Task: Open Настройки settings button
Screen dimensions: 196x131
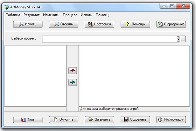Action: (99, 24)
